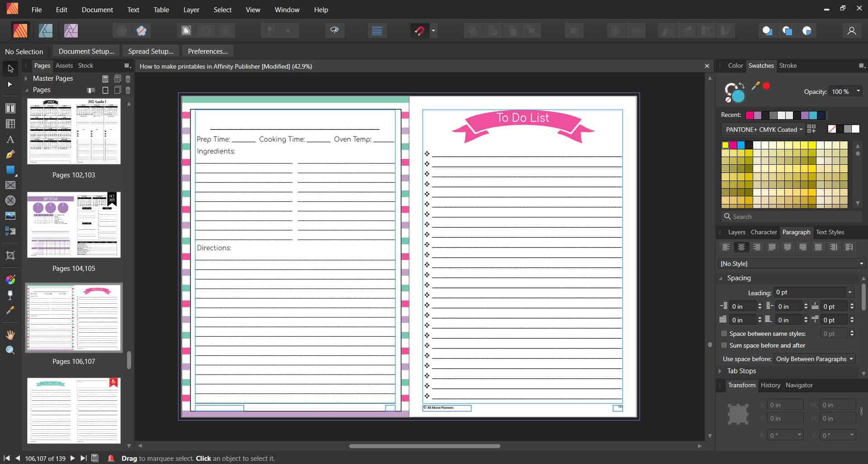This screenshot has height=464, width=868.
Task: Select the Place Image tool
Action: (x=10, y=216)
